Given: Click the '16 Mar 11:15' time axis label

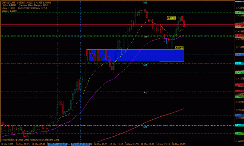Looking at the screenshot, I should pos(116,144).
